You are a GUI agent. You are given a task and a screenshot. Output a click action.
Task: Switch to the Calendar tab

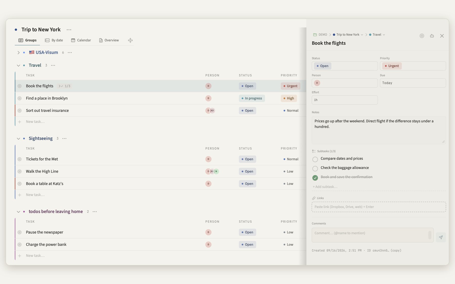click(81, 40)
